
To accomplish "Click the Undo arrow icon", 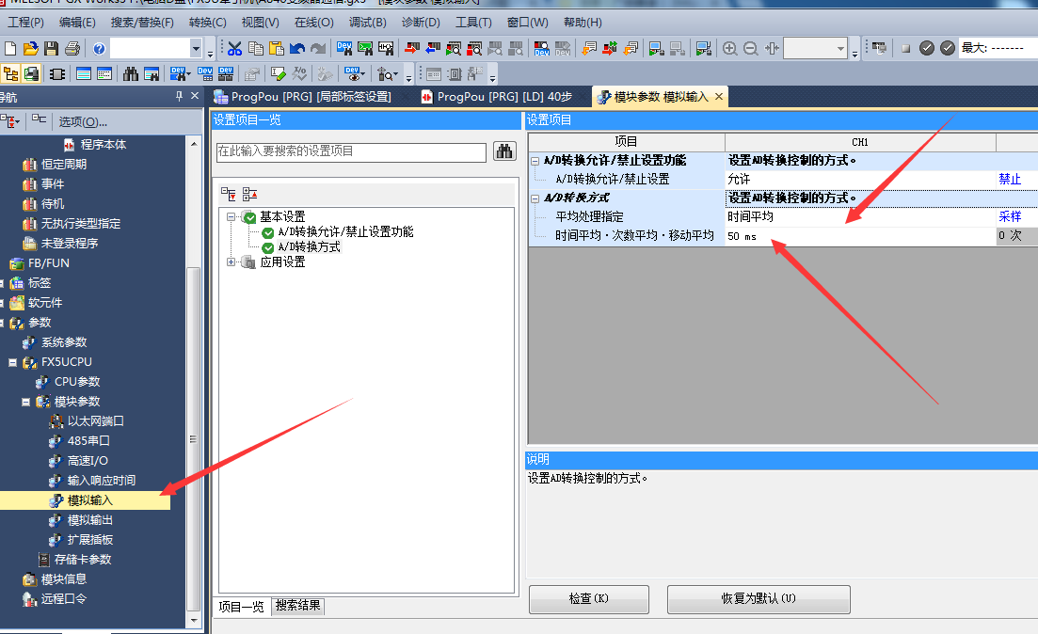I will [x=297, y=48].
